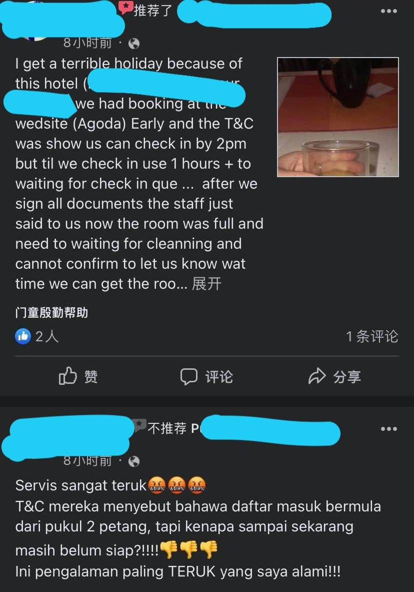
Task: Open comment box via 评论 button
Action: pos(206,376)
